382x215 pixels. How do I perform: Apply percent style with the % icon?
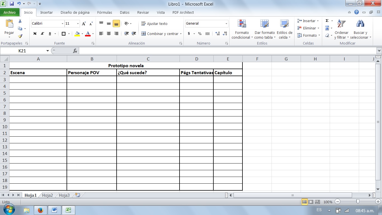[x=200, y=34]
